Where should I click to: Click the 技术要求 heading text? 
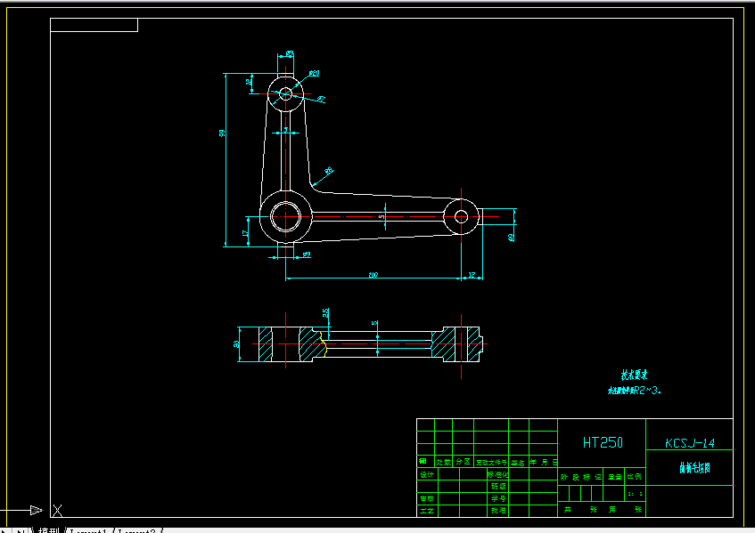[634, 375]
